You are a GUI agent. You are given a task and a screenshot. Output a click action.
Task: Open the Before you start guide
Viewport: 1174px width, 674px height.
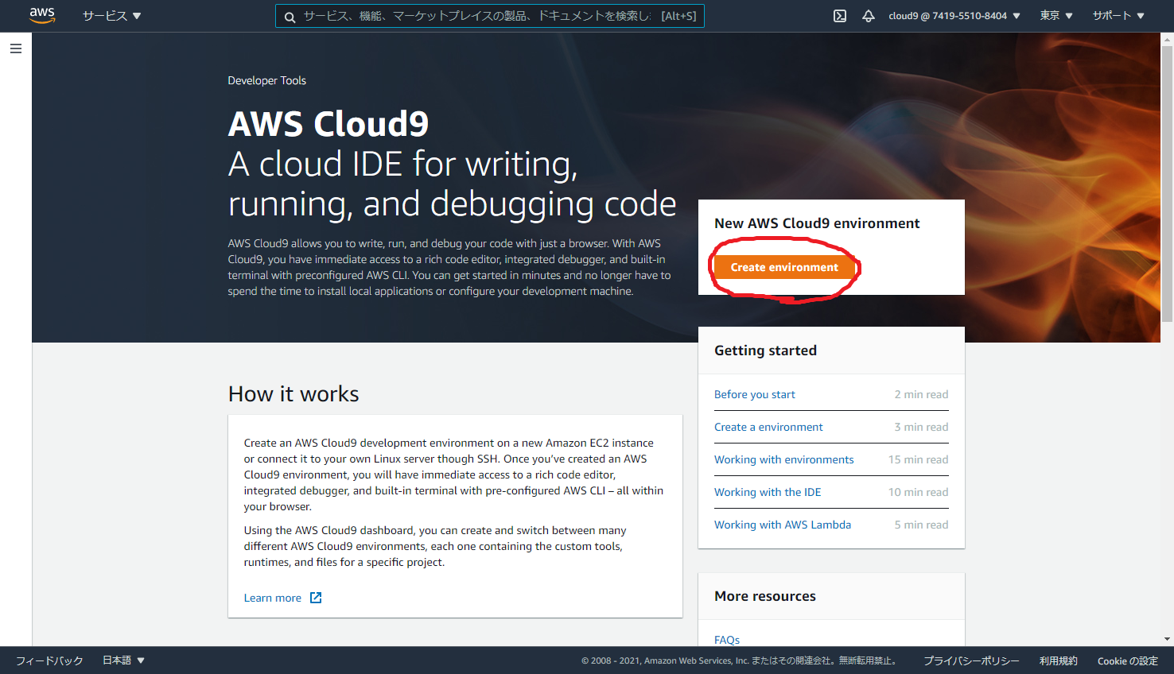click(755, 394)
